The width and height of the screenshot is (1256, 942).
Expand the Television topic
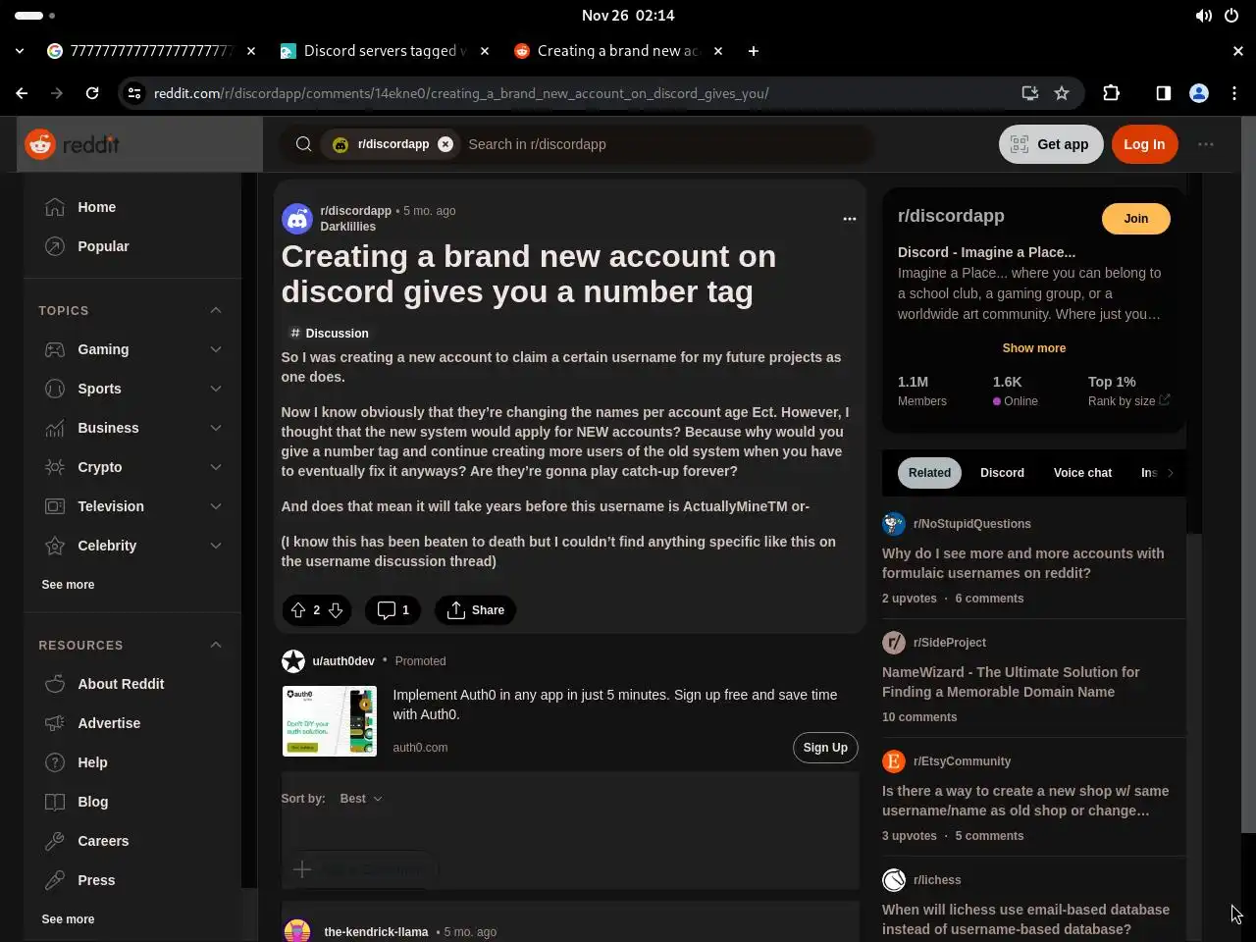(x=216, y=506)
